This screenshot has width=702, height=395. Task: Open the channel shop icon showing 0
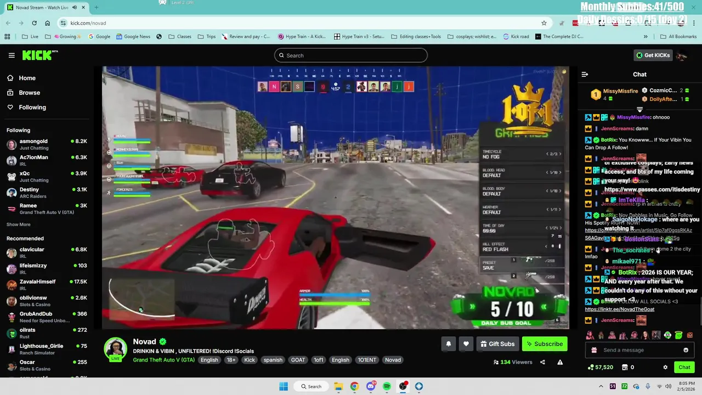tap(627, 368)
